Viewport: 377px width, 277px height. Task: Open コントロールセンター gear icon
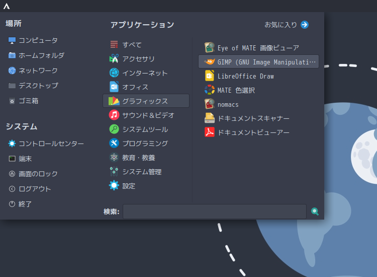pyautogui.click(x=12, y=144)
